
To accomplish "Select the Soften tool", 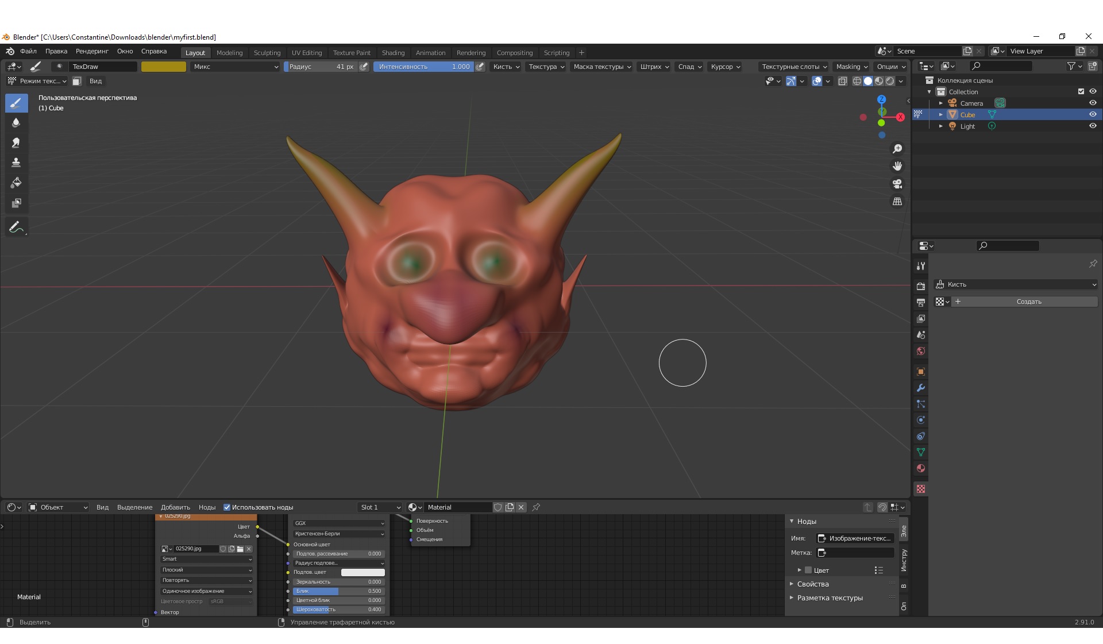I will tap(16, 123).
